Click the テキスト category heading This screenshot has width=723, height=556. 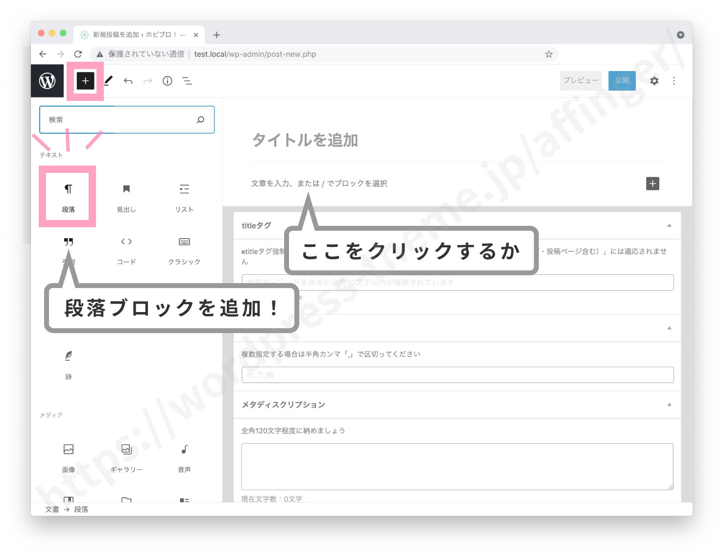pyautogui.click(x=51, y=155)
